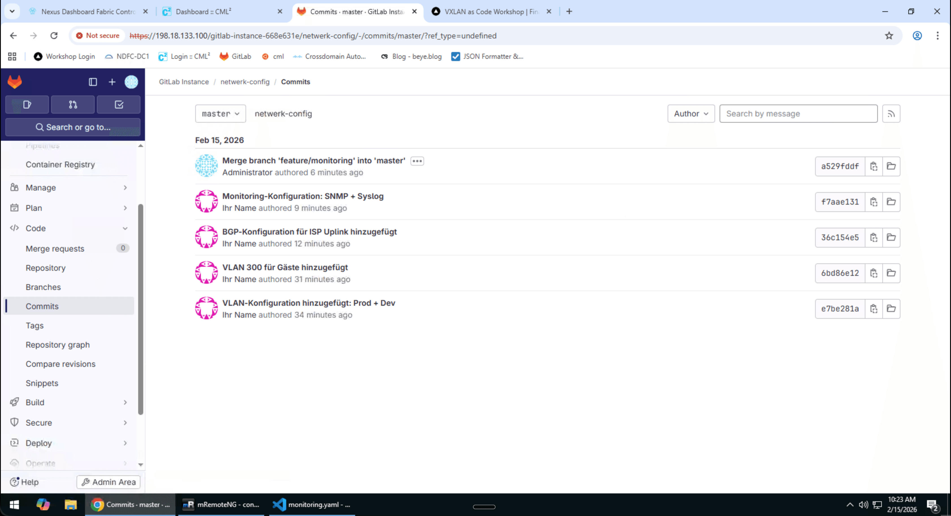This screenshot has width=951, height=516.
Task: Subscribe via the RSS feed icon
Action: 891,113
